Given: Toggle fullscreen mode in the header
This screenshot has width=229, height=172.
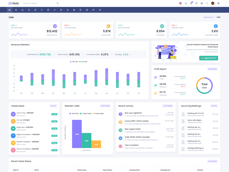Looking at the screenshot, I should pyautogui.click(x=207, y=3).
